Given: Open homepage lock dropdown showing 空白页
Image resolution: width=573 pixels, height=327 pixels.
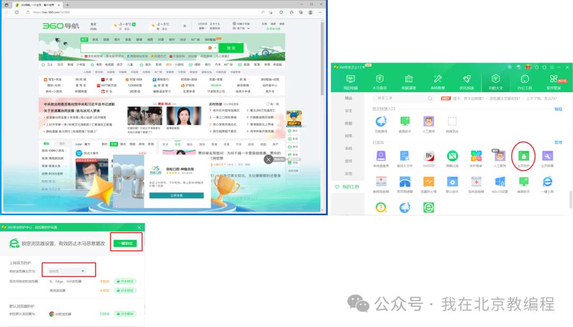Looking at the screenshot, I should coord(67,271).
